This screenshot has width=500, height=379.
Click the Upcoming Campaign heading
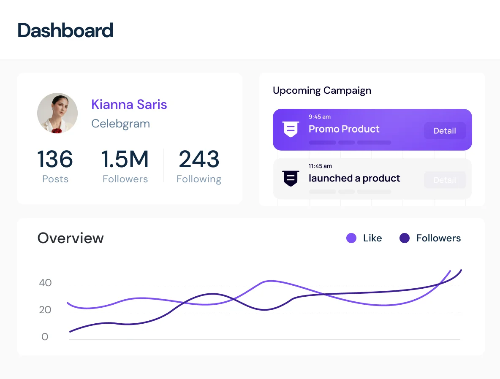point(322,90)
